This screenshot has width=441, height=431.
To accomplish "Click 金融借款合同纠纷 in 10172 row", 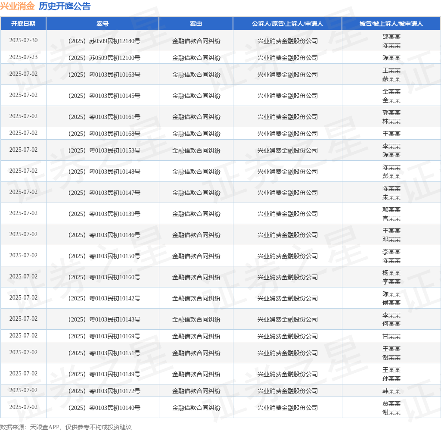I will pos(196,391).
